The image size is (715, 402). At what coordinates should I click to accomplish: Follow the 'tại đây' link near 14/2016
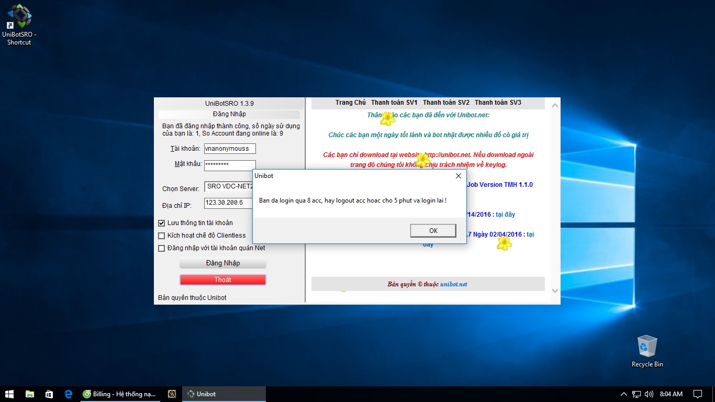(x=505, y=215)
